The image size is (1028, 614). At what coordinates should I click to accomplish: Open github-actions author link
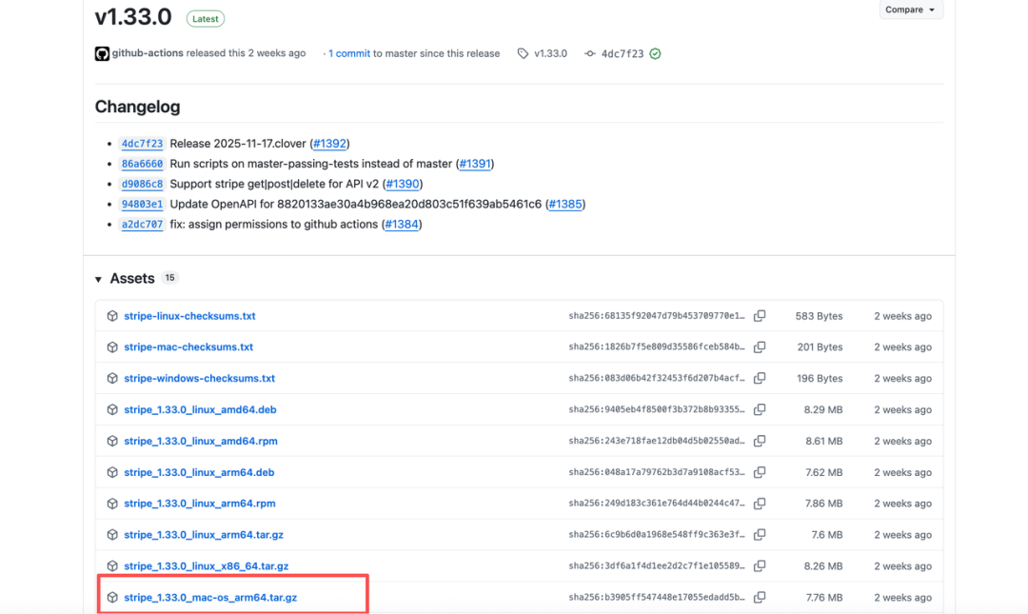point(148,53)
